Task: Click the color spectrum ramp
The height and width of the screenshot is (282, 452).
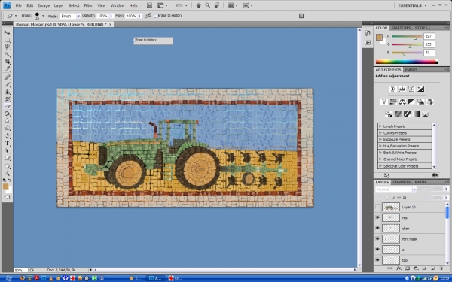Action: [407, 62]
